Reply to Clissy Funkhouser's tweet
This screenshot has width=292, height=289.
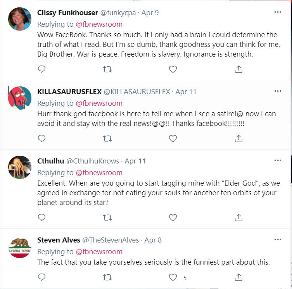[42, 69]
